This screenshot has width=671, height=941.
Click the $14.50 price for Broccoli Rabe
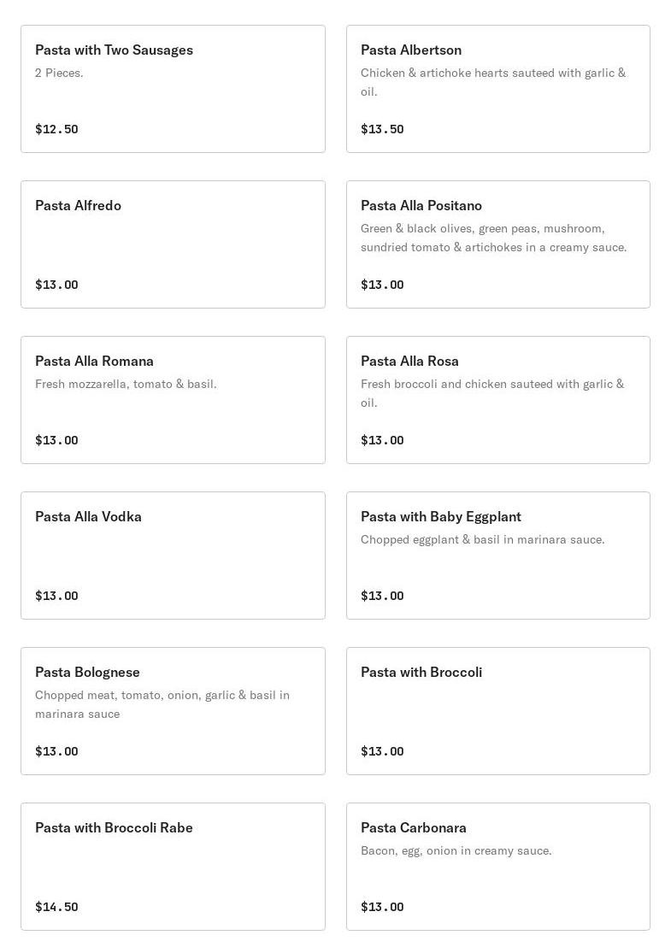(56, 908)
